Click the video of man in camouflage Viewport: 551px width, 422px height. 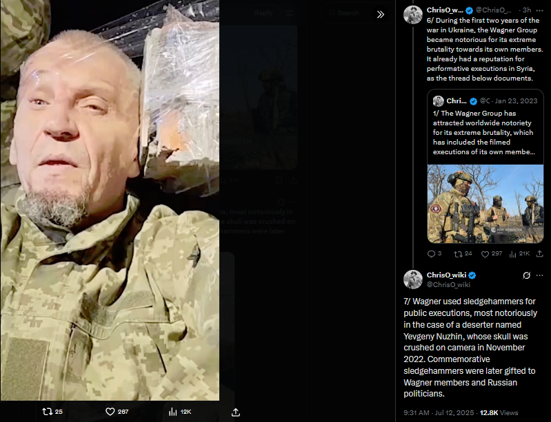[x=110, y=200]
